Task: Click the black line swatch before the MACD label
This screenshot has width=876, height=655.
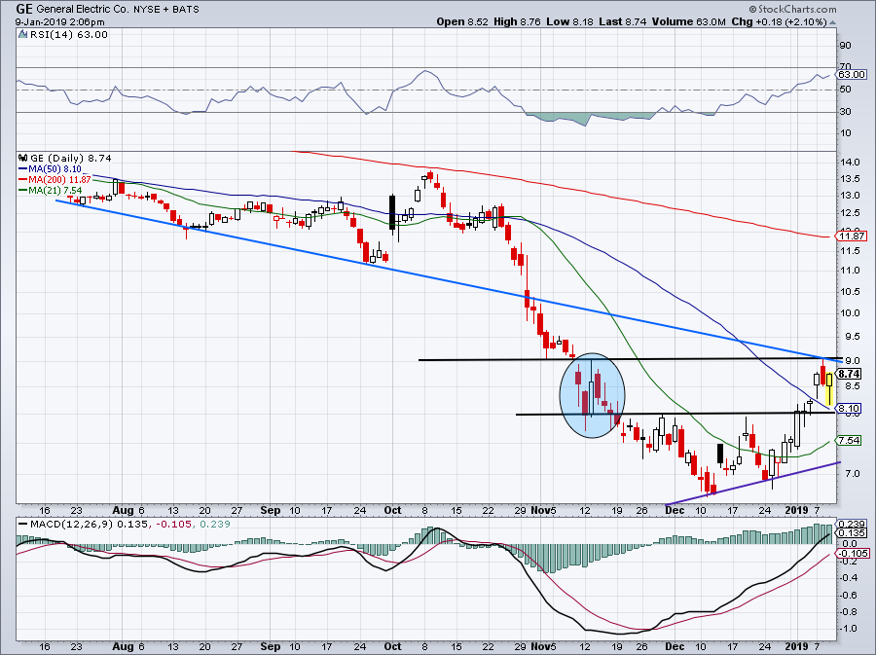Action: point(22,525)
